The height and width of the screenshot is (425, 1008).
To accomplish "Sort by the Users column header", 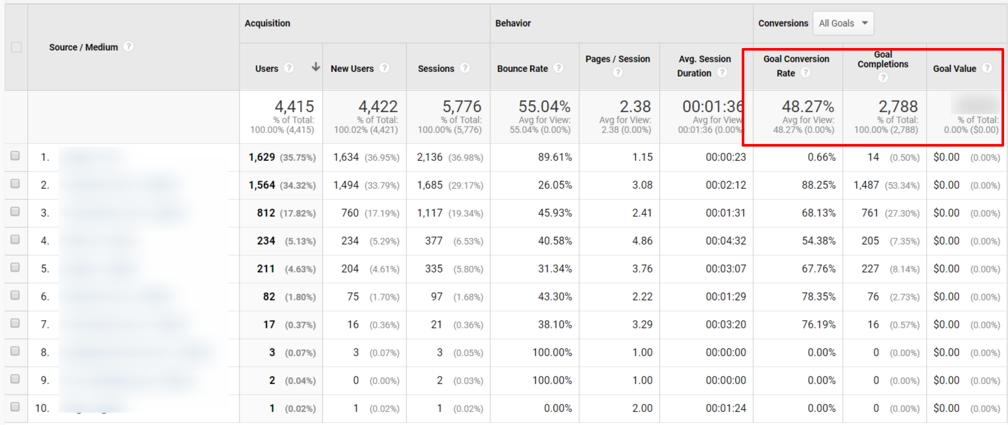I will coord(266,68).
